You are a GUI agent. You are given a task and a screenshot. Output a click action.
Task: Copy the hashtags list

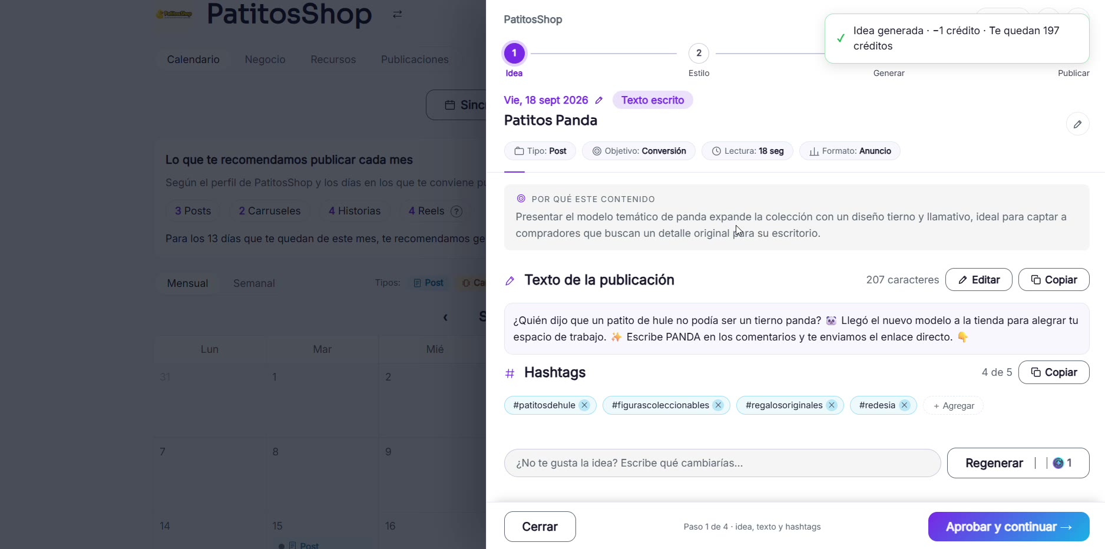tap(1054, 372)
